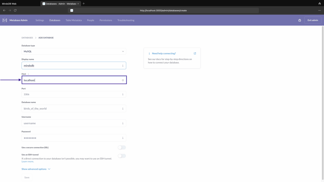Open the browser three-dot menu

[x=320, y=10]
